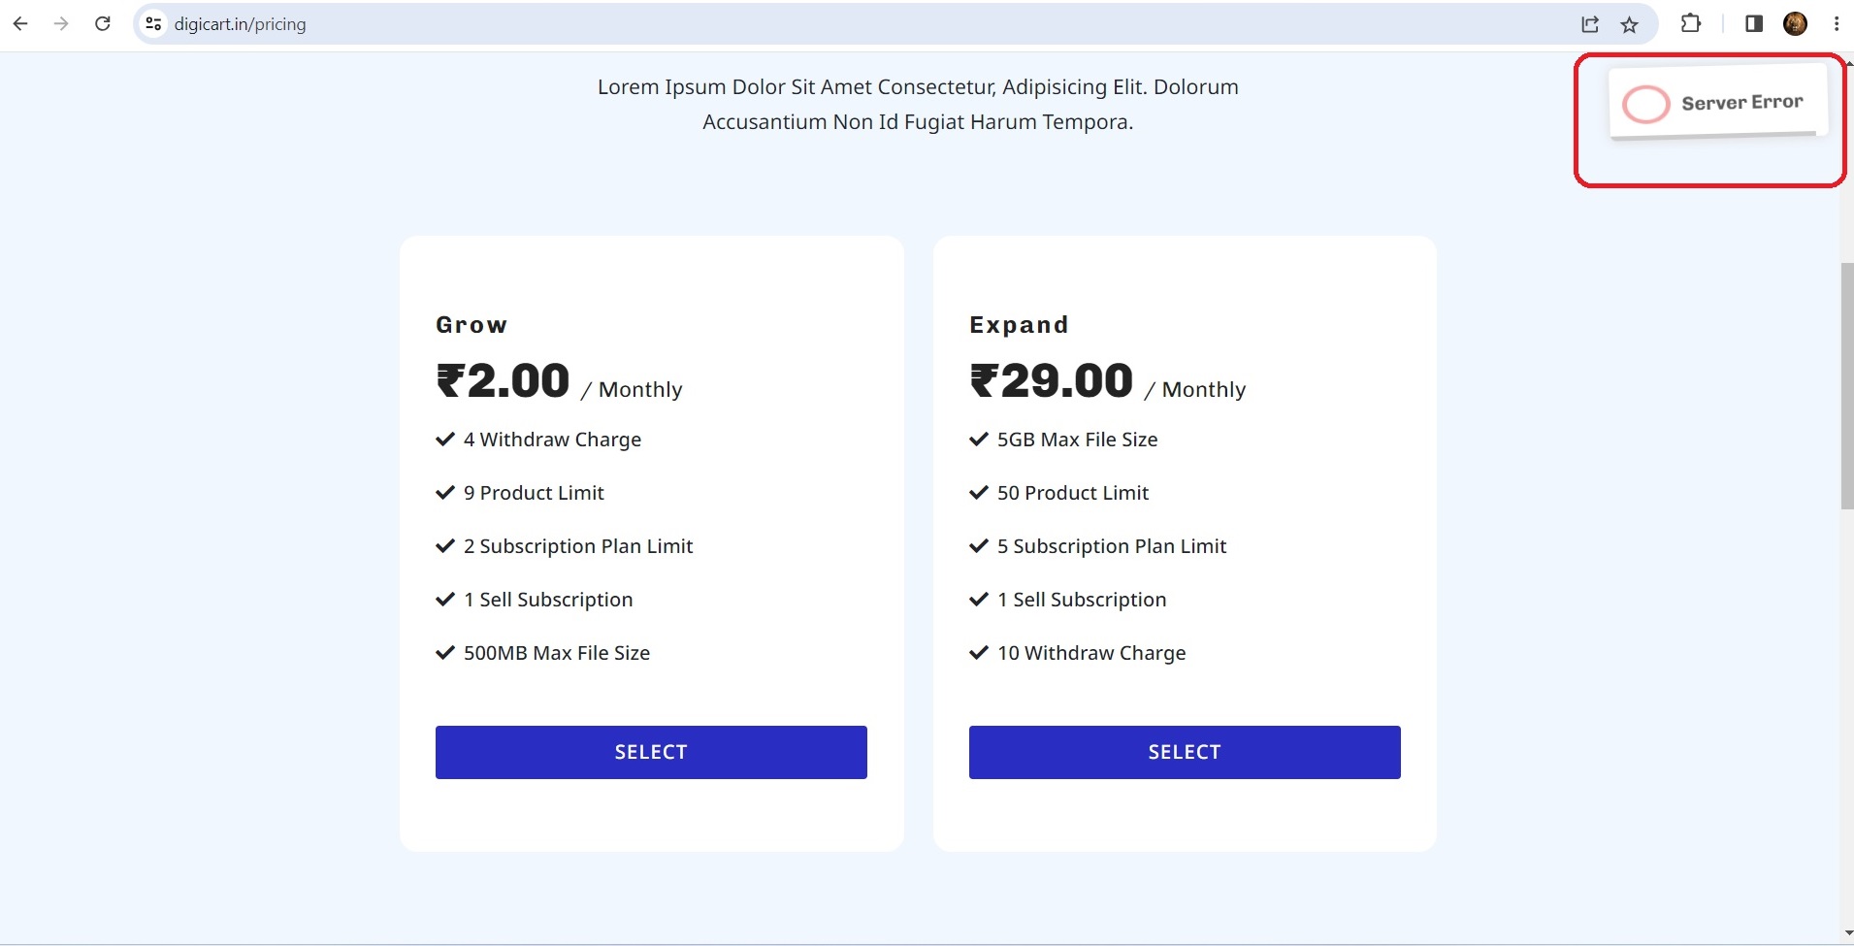Toggle the browser side panel

click(1753, 24)
